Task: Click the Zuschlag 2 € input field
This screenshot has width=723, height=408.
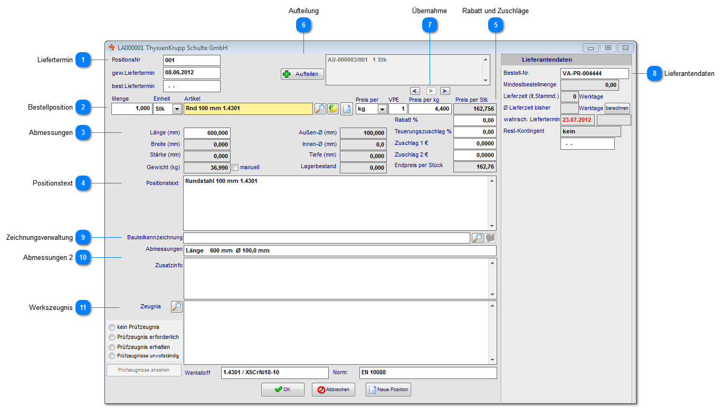Action: coord(475,155)
